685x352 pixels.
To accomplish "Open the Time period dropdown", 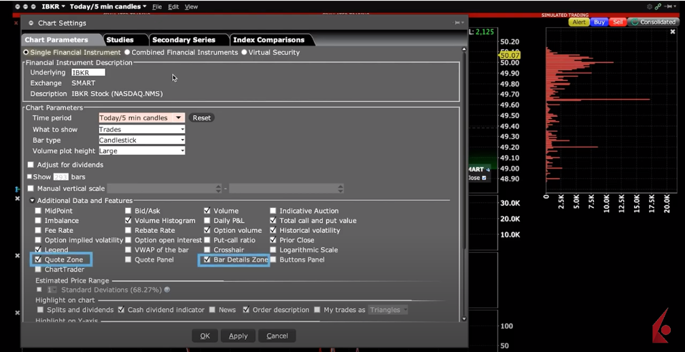I will pyautogui.click(x=141, y=118).
